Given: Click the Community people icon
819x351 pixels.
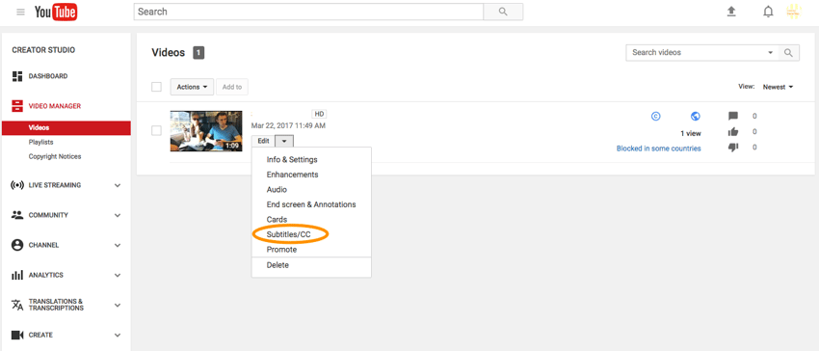Looking at the screenshot, I should pos(17,215).
